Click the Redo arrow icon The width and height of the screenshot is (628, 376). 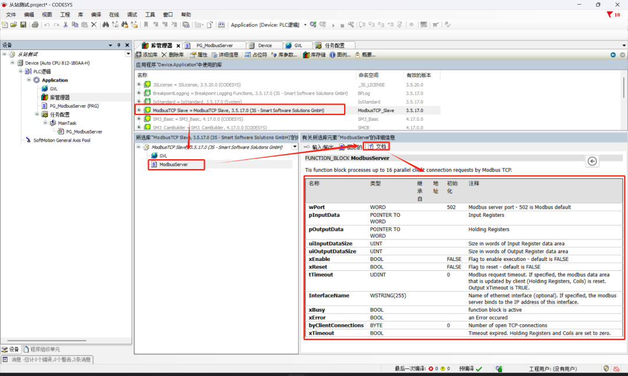click(x=56, y=25)
